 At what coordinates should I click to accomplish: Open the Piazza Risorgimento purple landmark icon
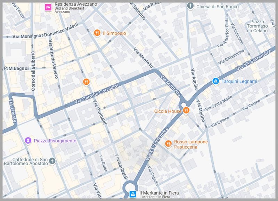pos(28,141)
